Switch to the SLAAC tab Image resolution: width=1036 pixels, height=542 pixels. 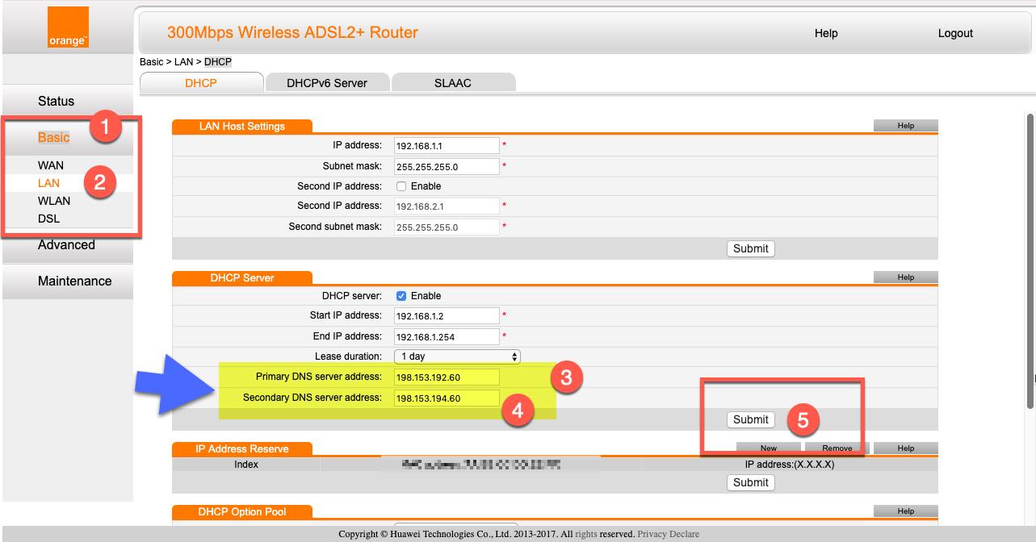pos(453,82)
